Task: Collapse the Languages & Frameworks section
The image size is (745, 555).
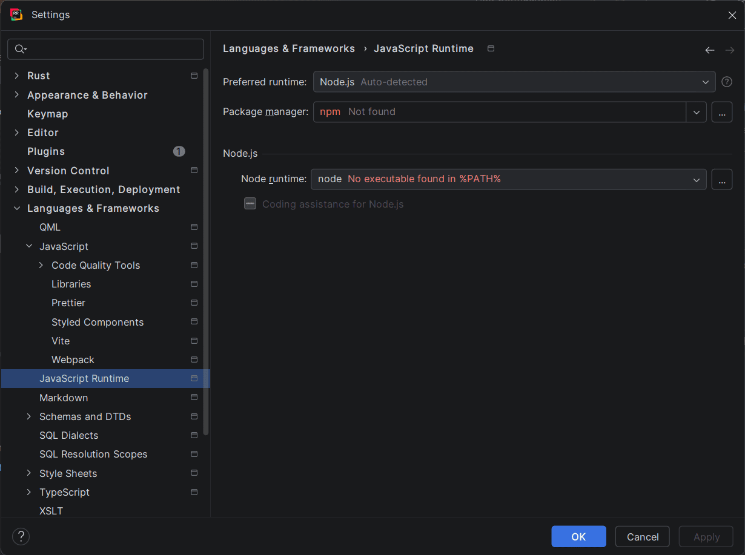Action: coord(16,208)
